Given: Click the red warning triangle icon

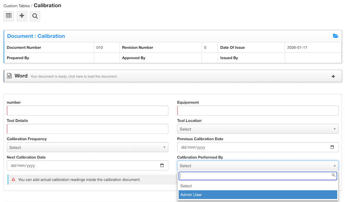Looking at the screenshot, I should [x=13, y=179].
